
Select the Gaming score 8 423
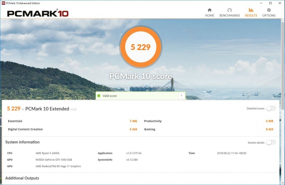click(x=270, y=129)
